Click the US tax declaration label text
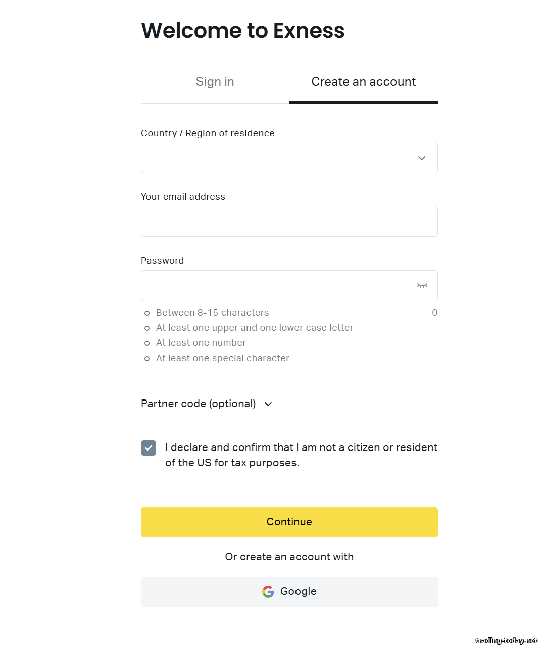Screen dimensions: 543x650 click(301, 455)
